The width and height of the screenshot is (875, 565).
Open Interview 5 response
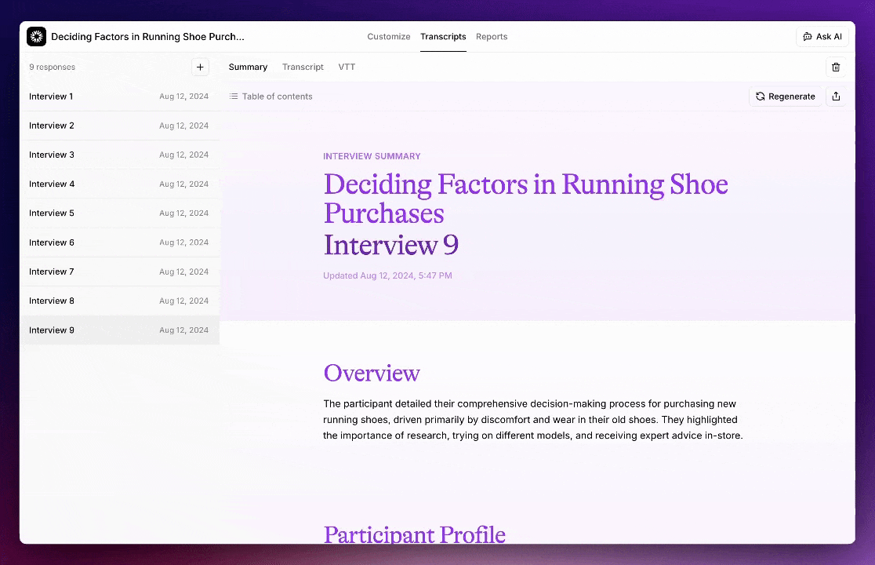tap(119, 213)
